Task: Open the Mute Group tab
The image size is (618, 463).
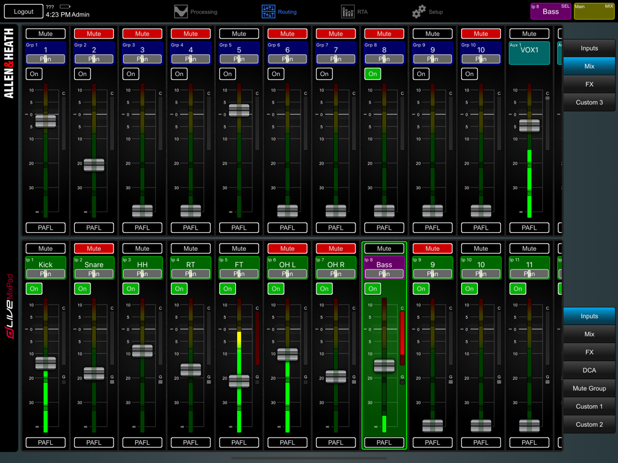Action: (589, 388)
